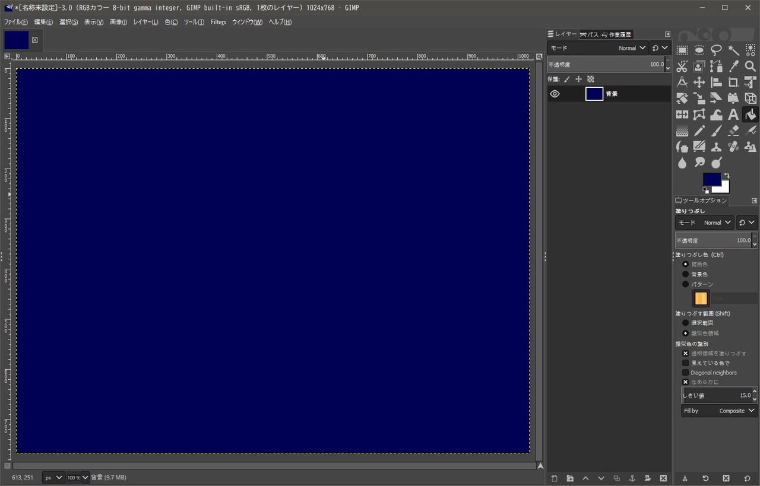Select the Cage Transform tool
The image size is (760, 486).
click(699, 115)
